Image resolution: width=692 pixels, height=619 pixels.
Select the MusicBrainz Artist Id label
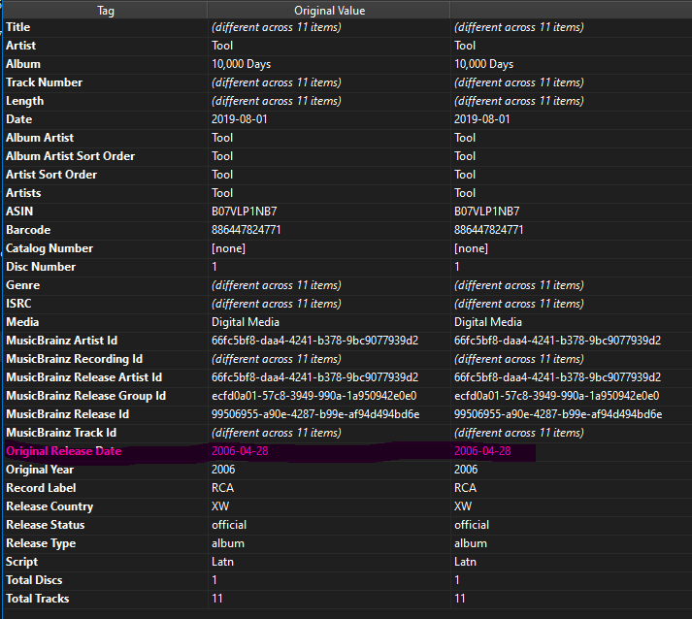(61, 341)
